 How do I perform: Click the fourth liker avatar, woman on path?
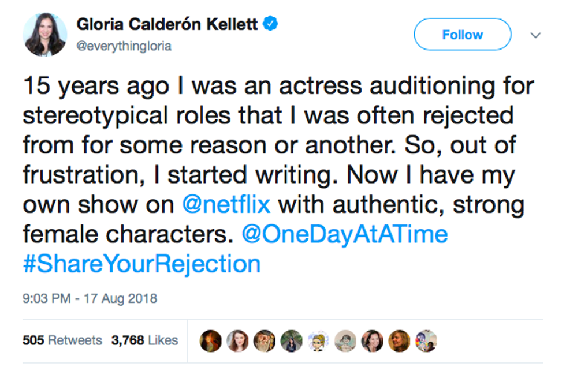pyautogui.click(x=291, y=341)
